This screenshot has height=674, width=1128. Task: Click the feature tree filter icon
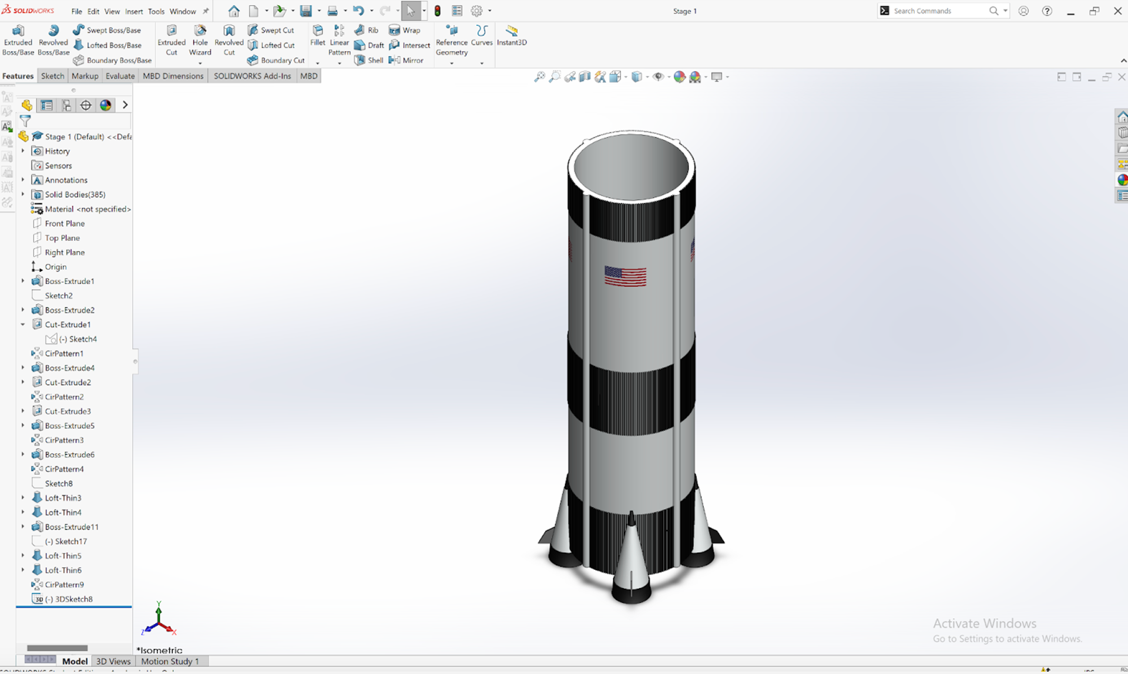coord(25,121)
